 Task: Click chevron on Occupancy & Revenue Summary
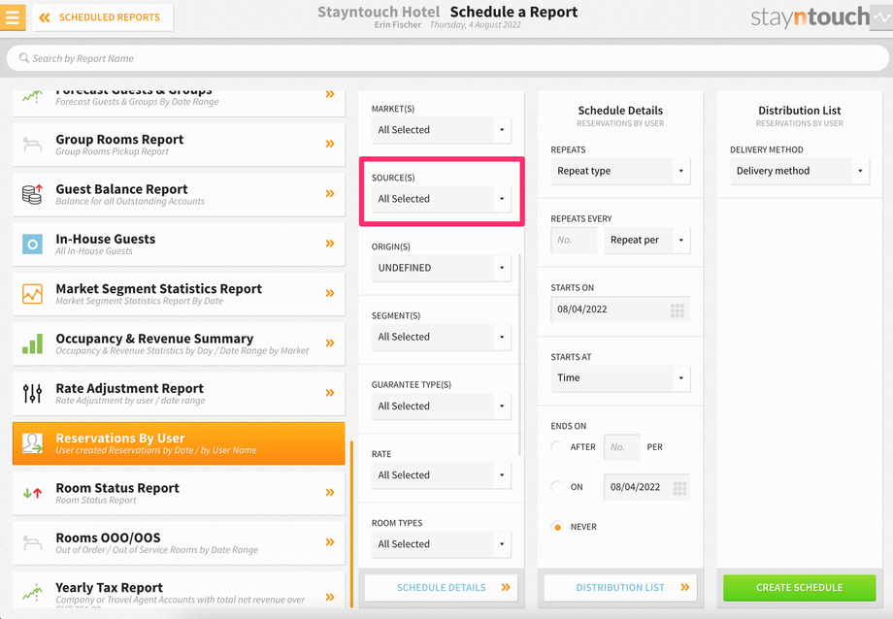[330, 342]
